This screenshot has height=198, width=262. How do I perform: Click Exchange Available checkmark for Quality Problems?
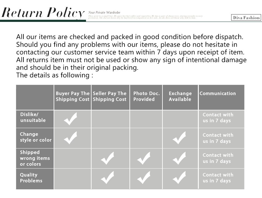pos(179,178)
